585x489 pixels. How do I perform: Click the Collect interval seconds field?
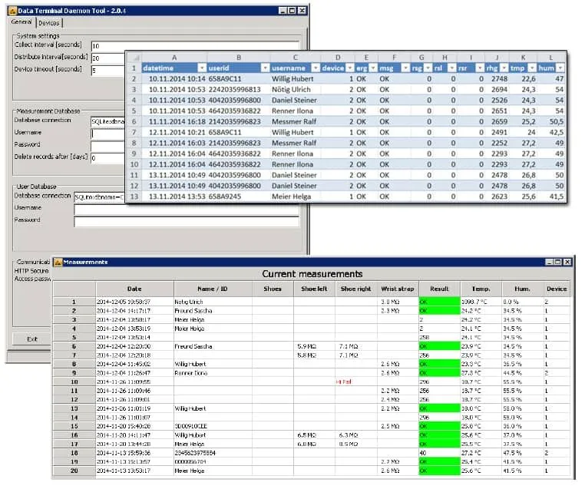coord(195,46)
